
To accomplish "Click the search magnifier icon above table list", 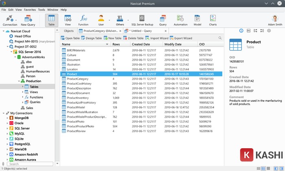I will 220,38.
